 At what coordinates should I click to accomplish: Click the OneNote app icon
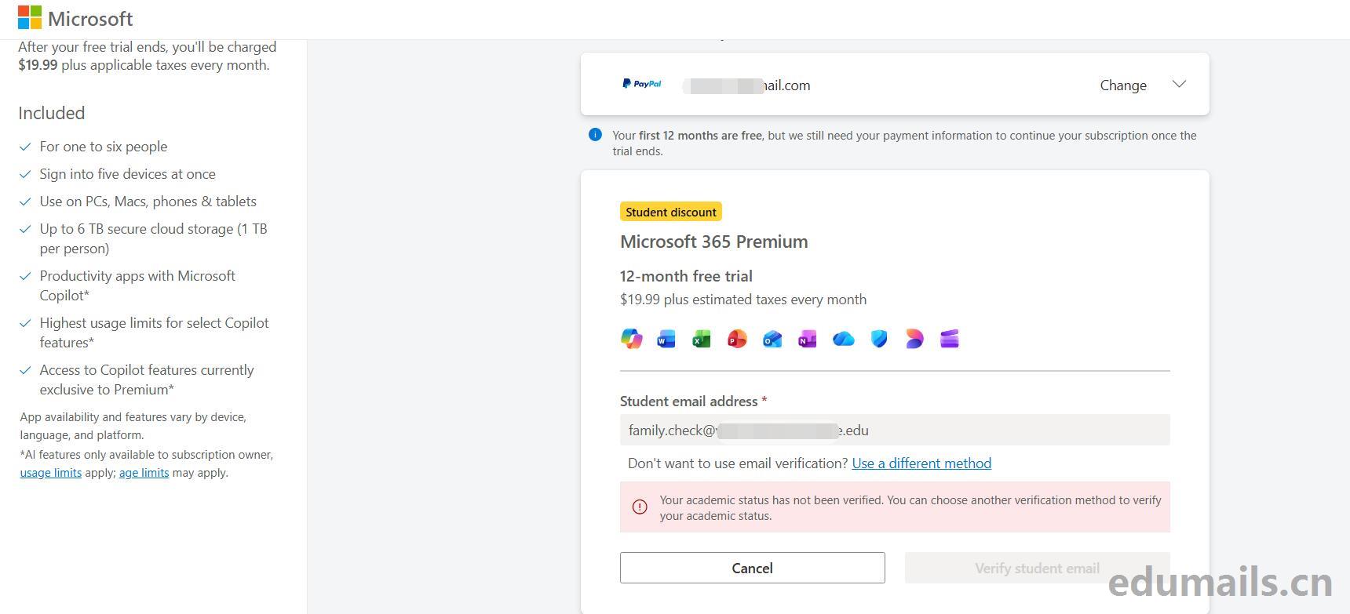click(x=808, y=339)
